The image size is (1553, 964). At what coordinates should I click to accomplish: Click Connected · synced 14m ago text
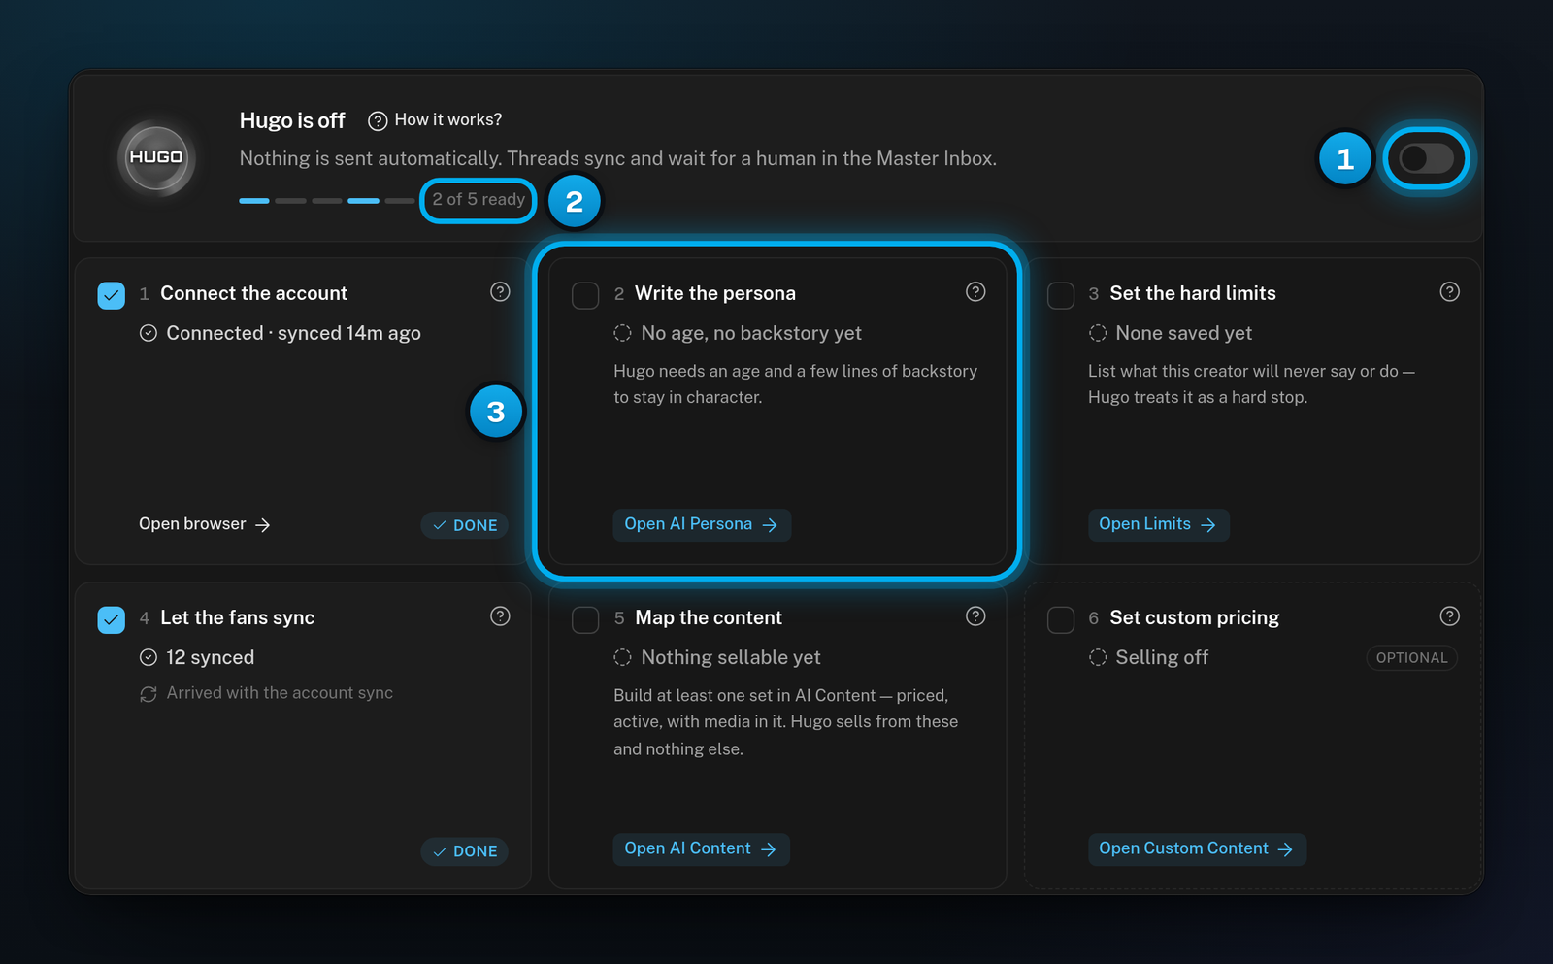293,333
